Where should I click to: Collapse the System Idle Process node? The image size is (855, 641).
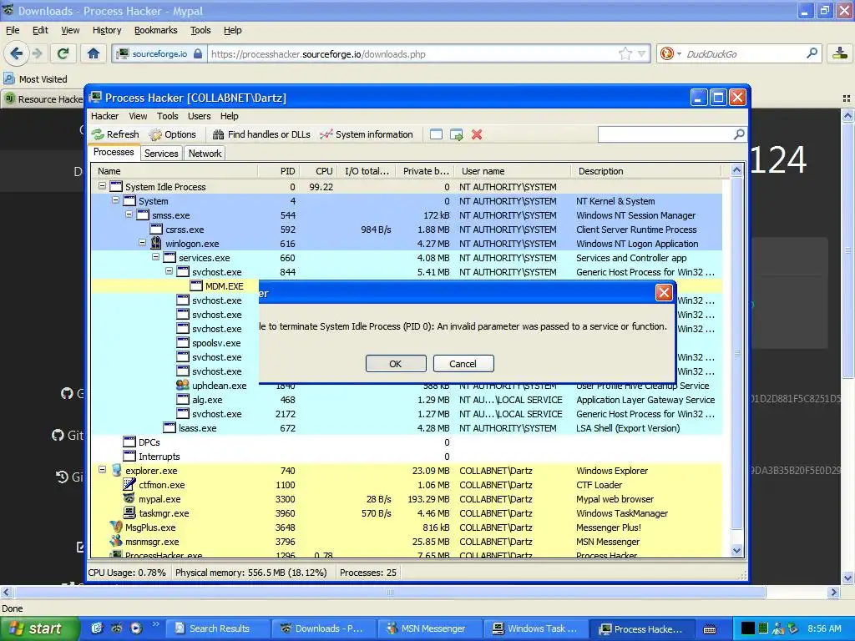[102, 186]
